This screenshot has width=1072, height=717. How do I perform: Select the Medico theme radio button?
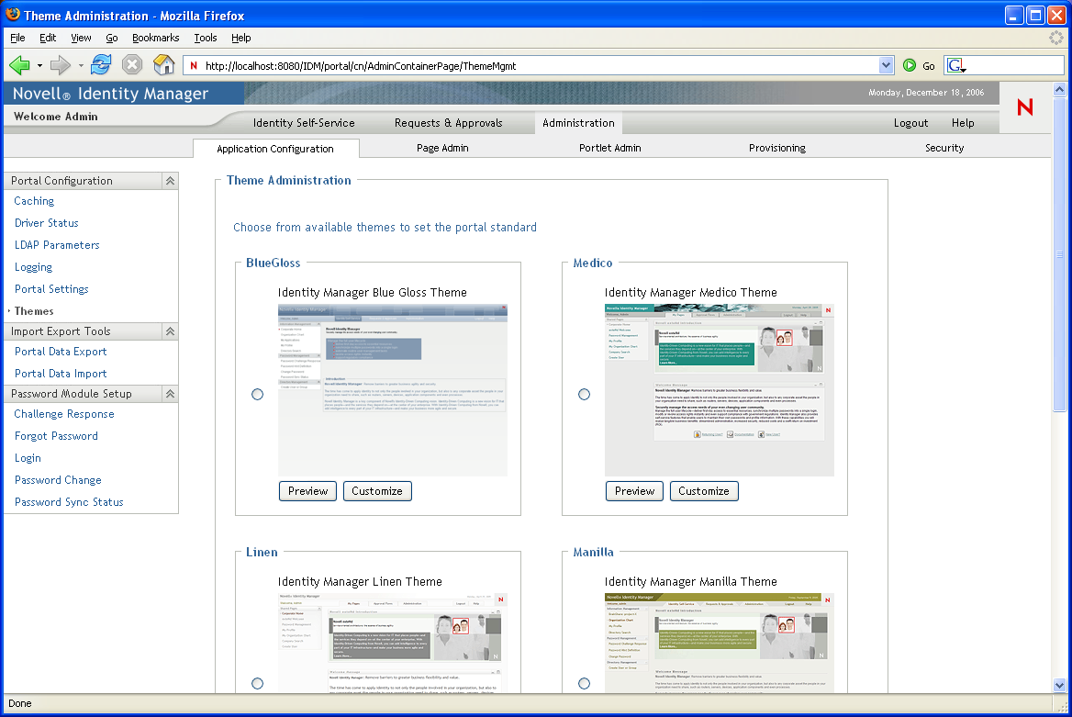[x=584, y=394]
